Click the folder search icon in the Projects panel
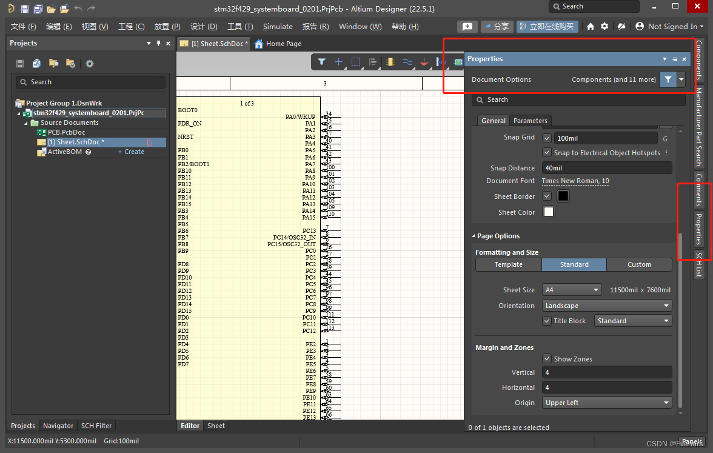Image resolution: width=713 pixels, height=453 pixels. click(x=53, y=63)
